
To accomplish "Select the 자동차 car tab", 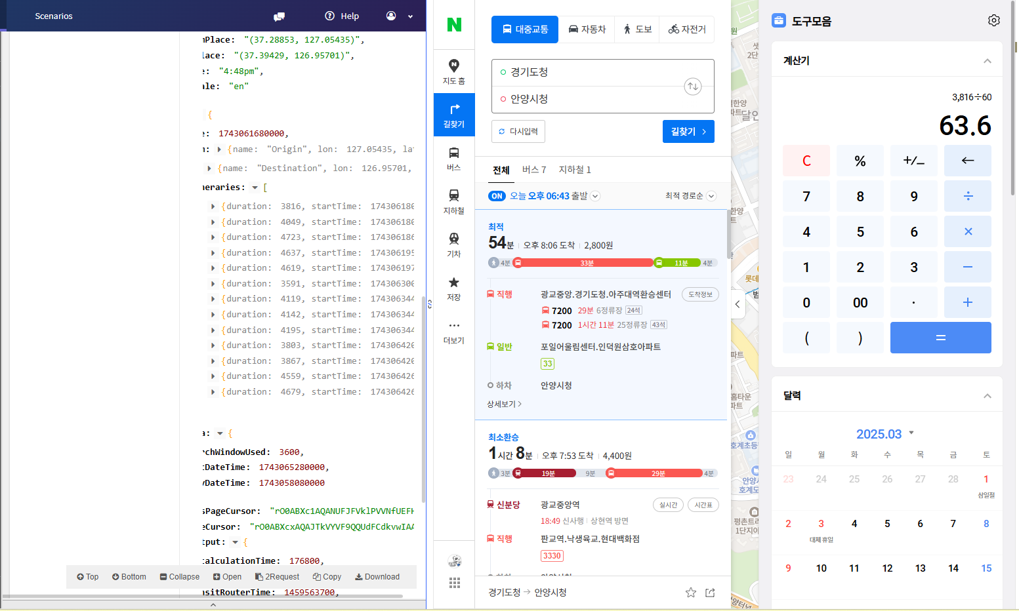I will [587, 30].
